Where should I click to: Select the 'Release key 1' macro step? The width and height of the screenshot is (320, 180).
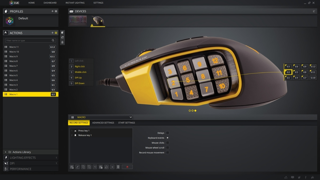click(x=101, y=135)
